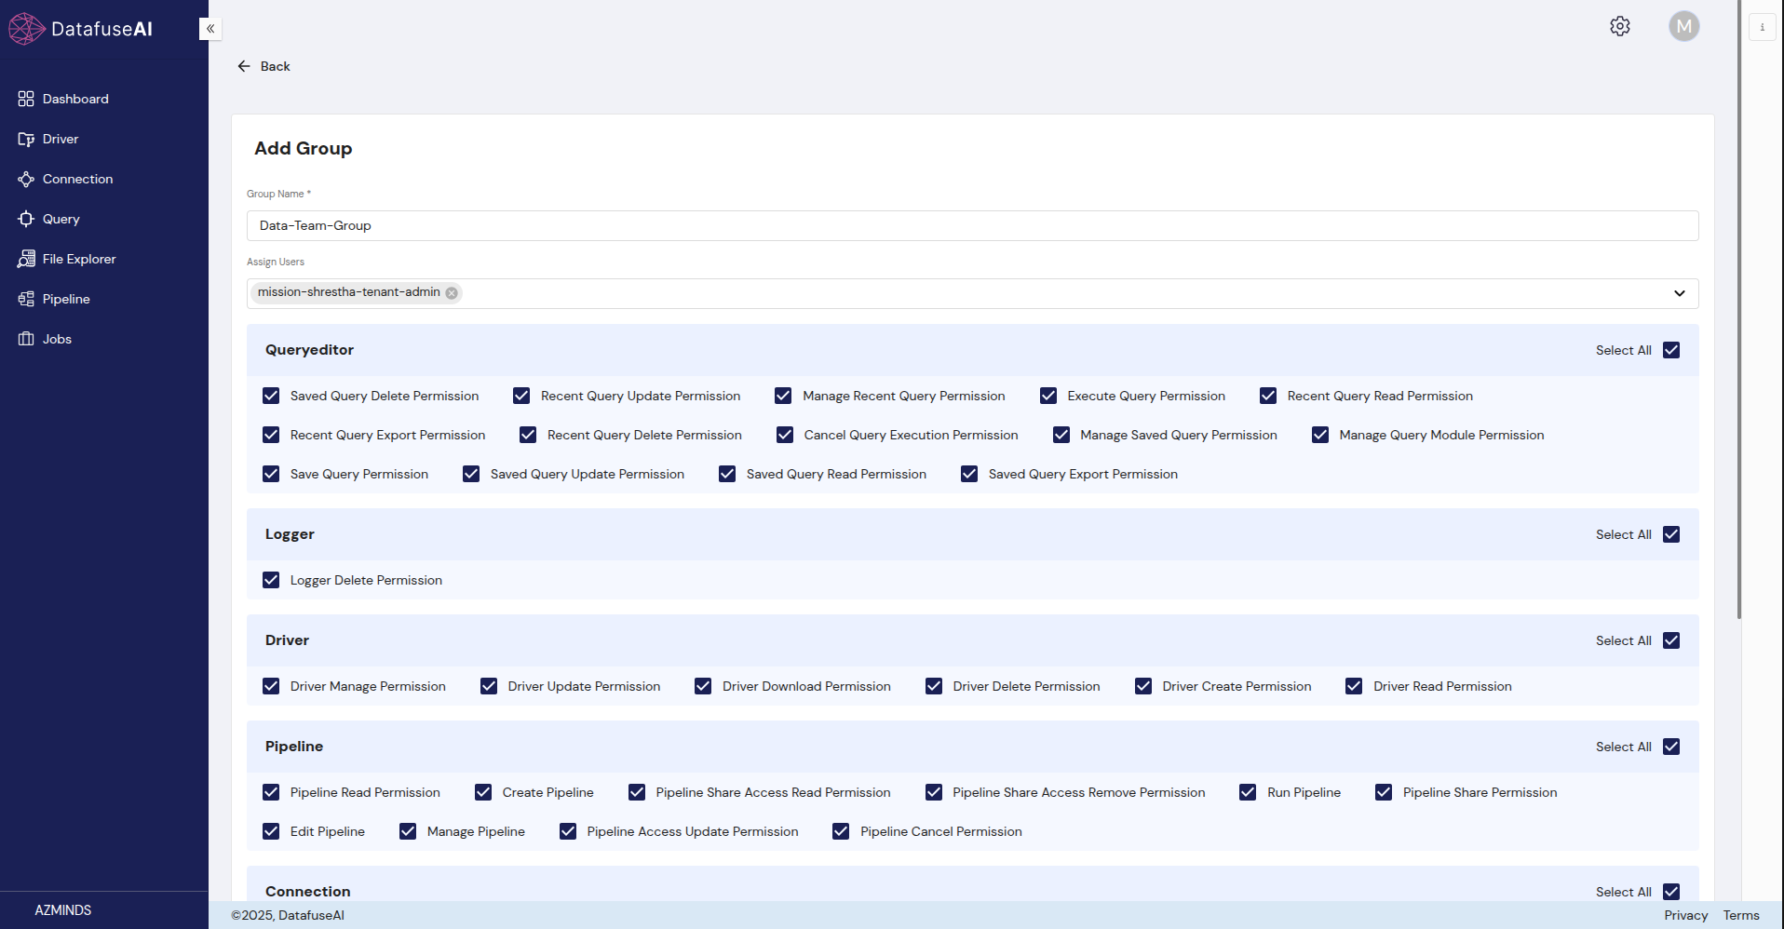
Task: Toggle Select All for Queryeditor section
Action: (x=1671, y=351)
